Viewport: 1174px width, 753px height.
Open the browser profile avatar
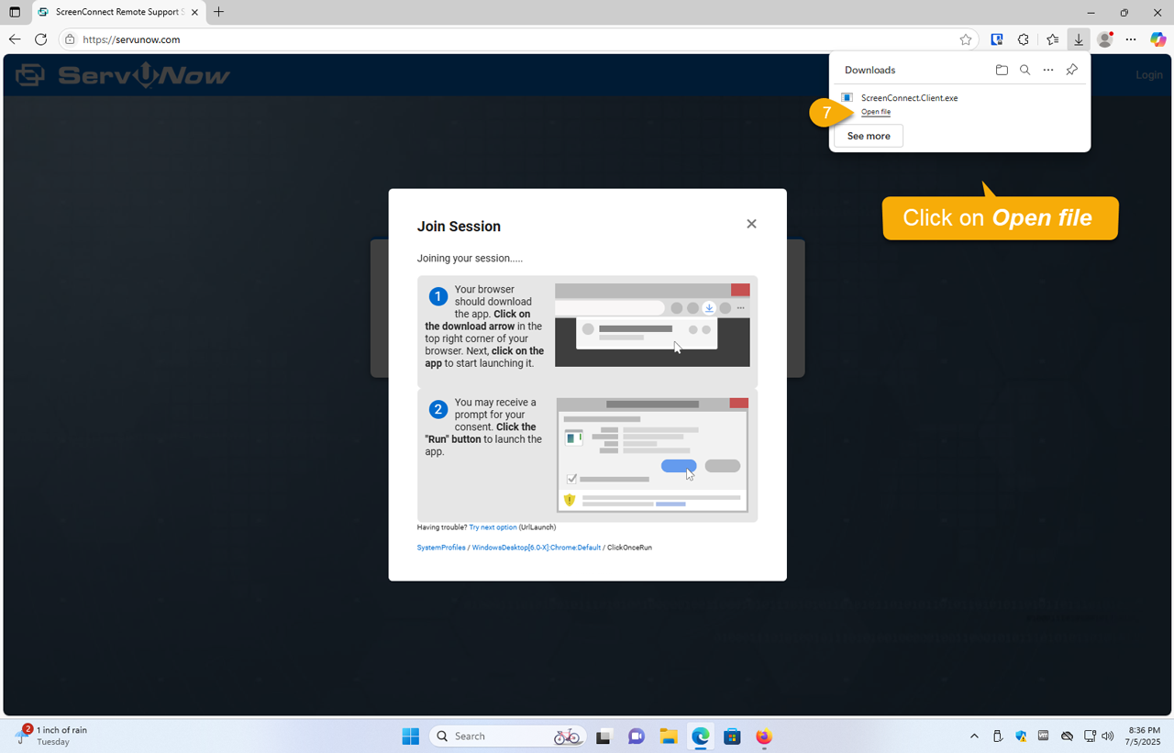pyautogui.click(x=1105, y=39)
